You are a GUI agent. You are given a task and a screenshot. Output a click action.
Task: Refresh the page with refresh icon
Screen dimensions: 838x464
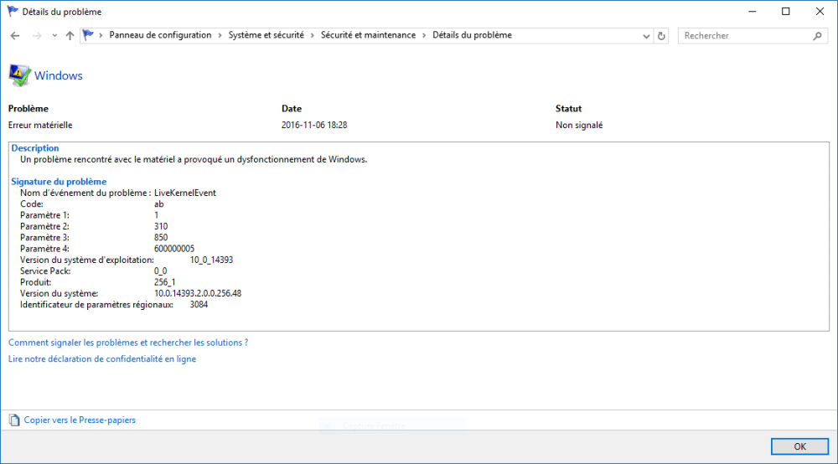tap(661, 36)
